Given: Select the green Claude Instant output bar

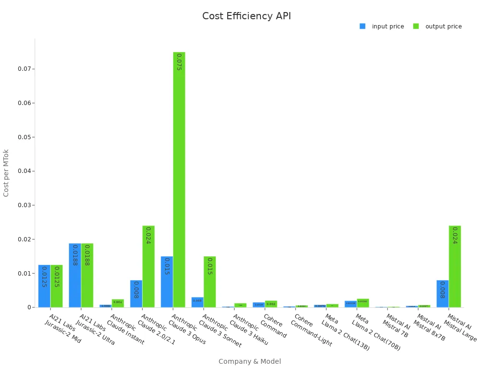Looking at the screenshot, I should pos(118,304).
